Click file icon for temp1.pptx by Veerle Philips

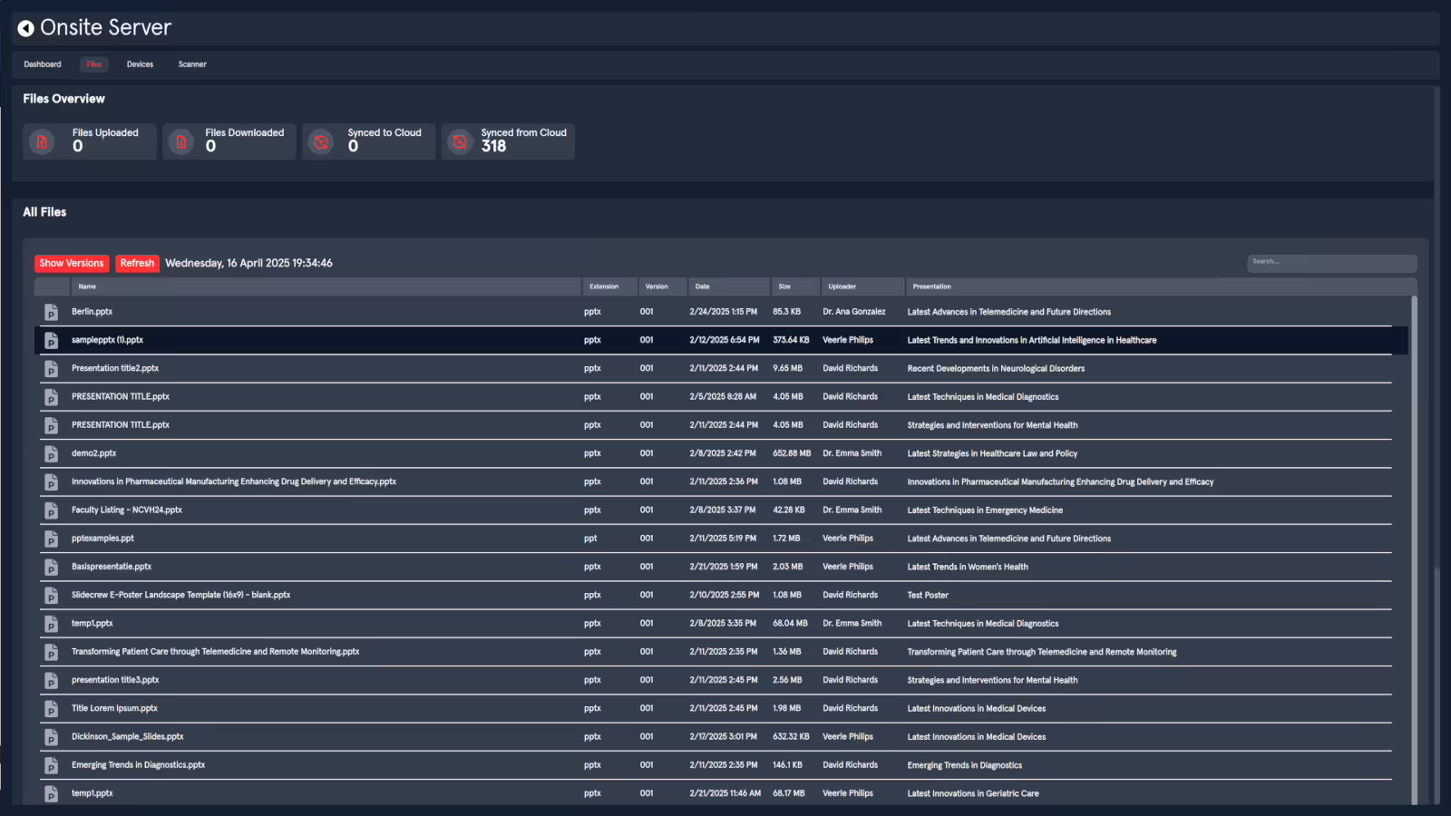tap(52, 794)
